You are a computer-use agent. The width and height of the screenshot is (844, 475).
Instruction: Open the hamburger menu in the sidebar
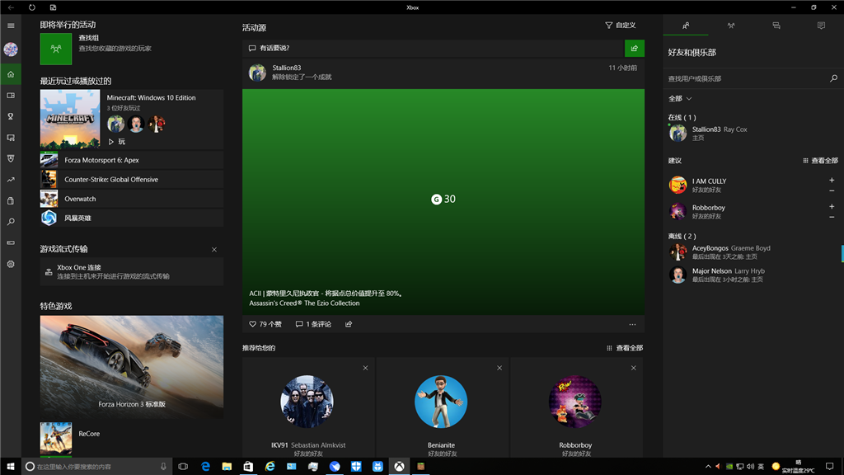click(11, 26)
